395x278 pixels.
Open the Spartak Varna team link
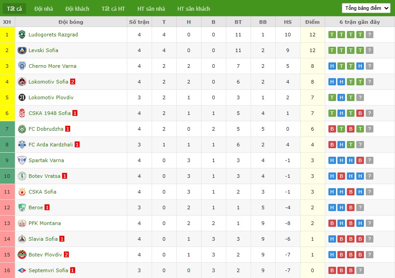[x=46, y=160]
